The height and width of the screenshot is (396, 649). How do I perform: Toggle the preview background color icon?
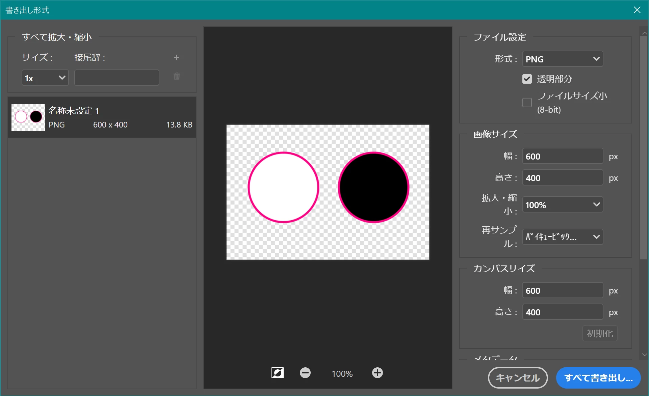[278, 373]
